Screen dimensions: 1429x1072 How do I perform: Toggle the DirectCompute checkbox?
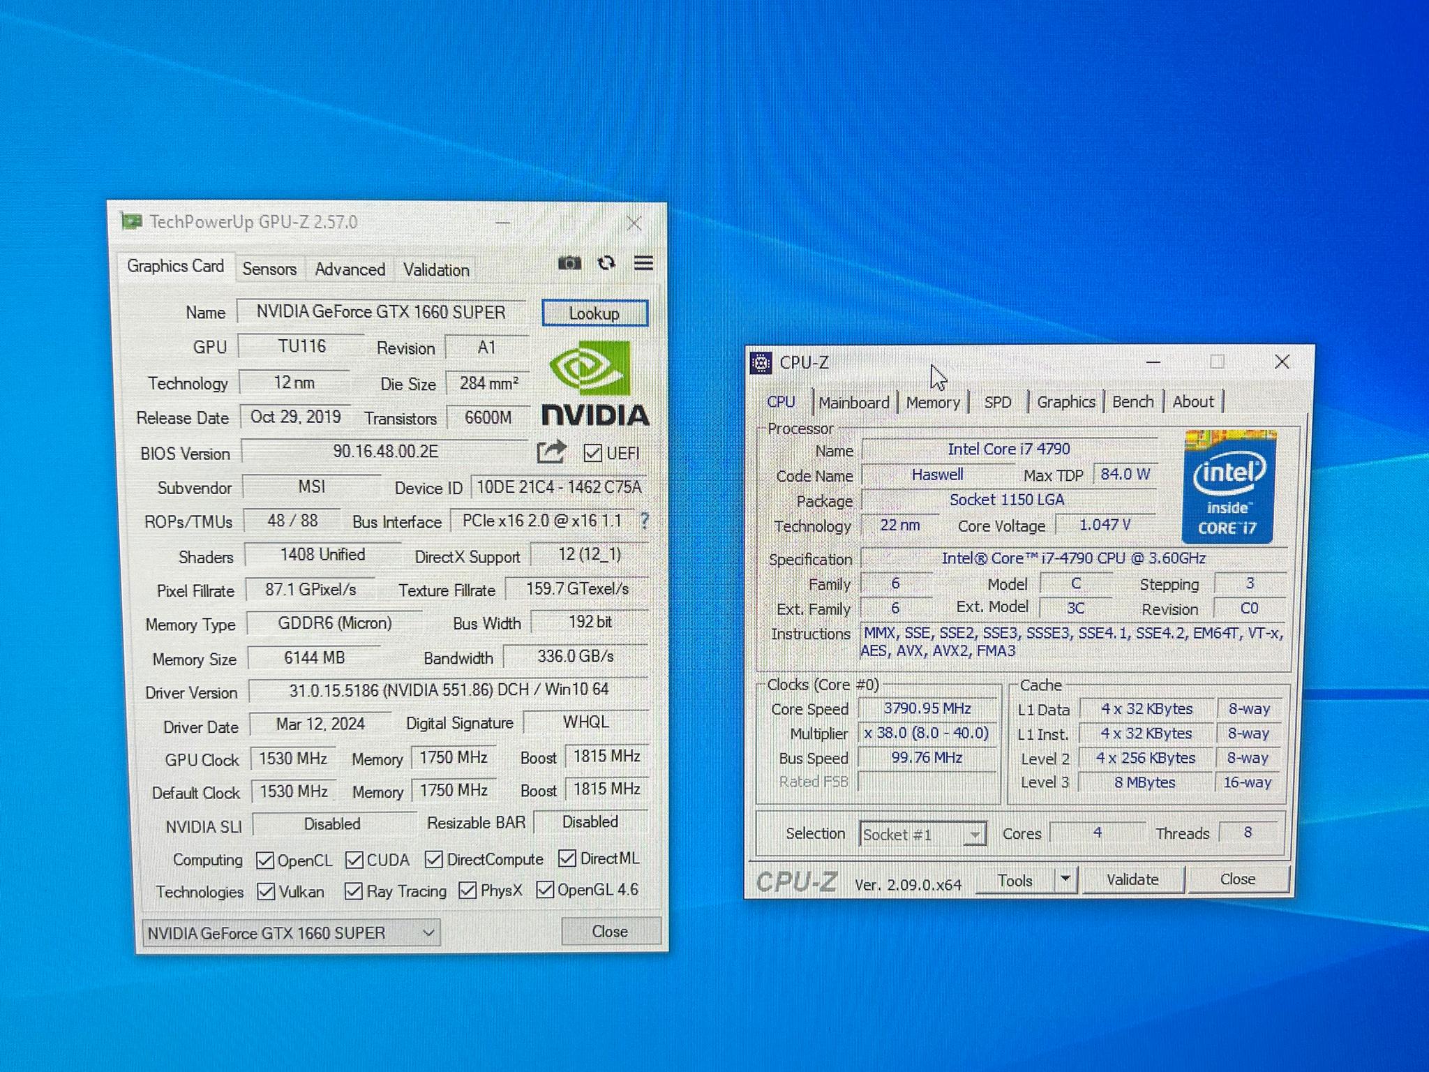[433, 859]
